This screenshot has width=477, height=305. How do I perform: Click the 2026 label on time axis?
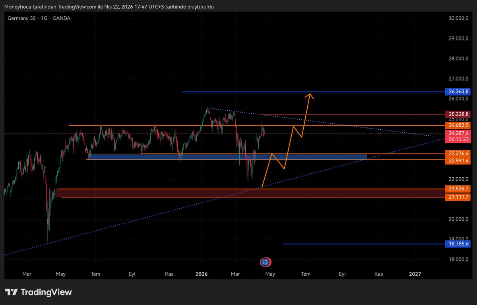pos(202,274)
